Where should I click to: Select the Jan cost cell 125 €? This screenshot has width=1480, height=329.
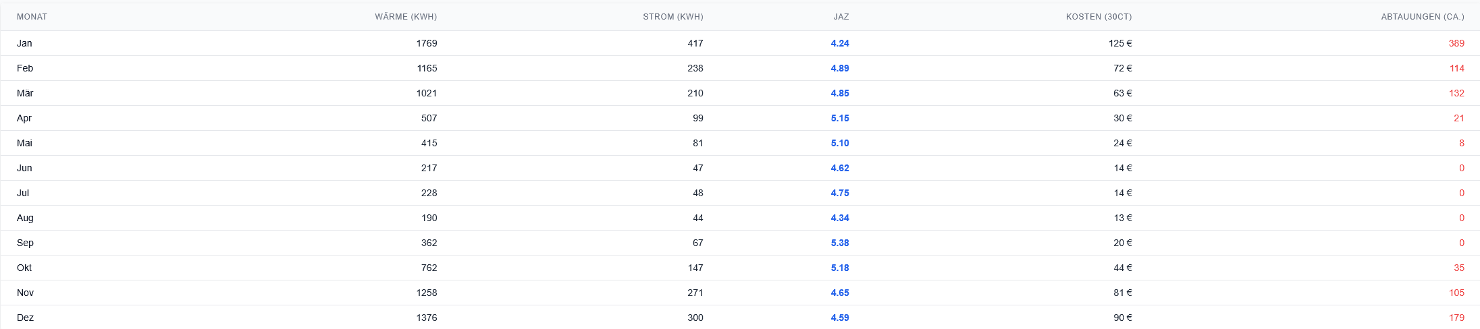pyautogui.click(x=1119, y=43)
